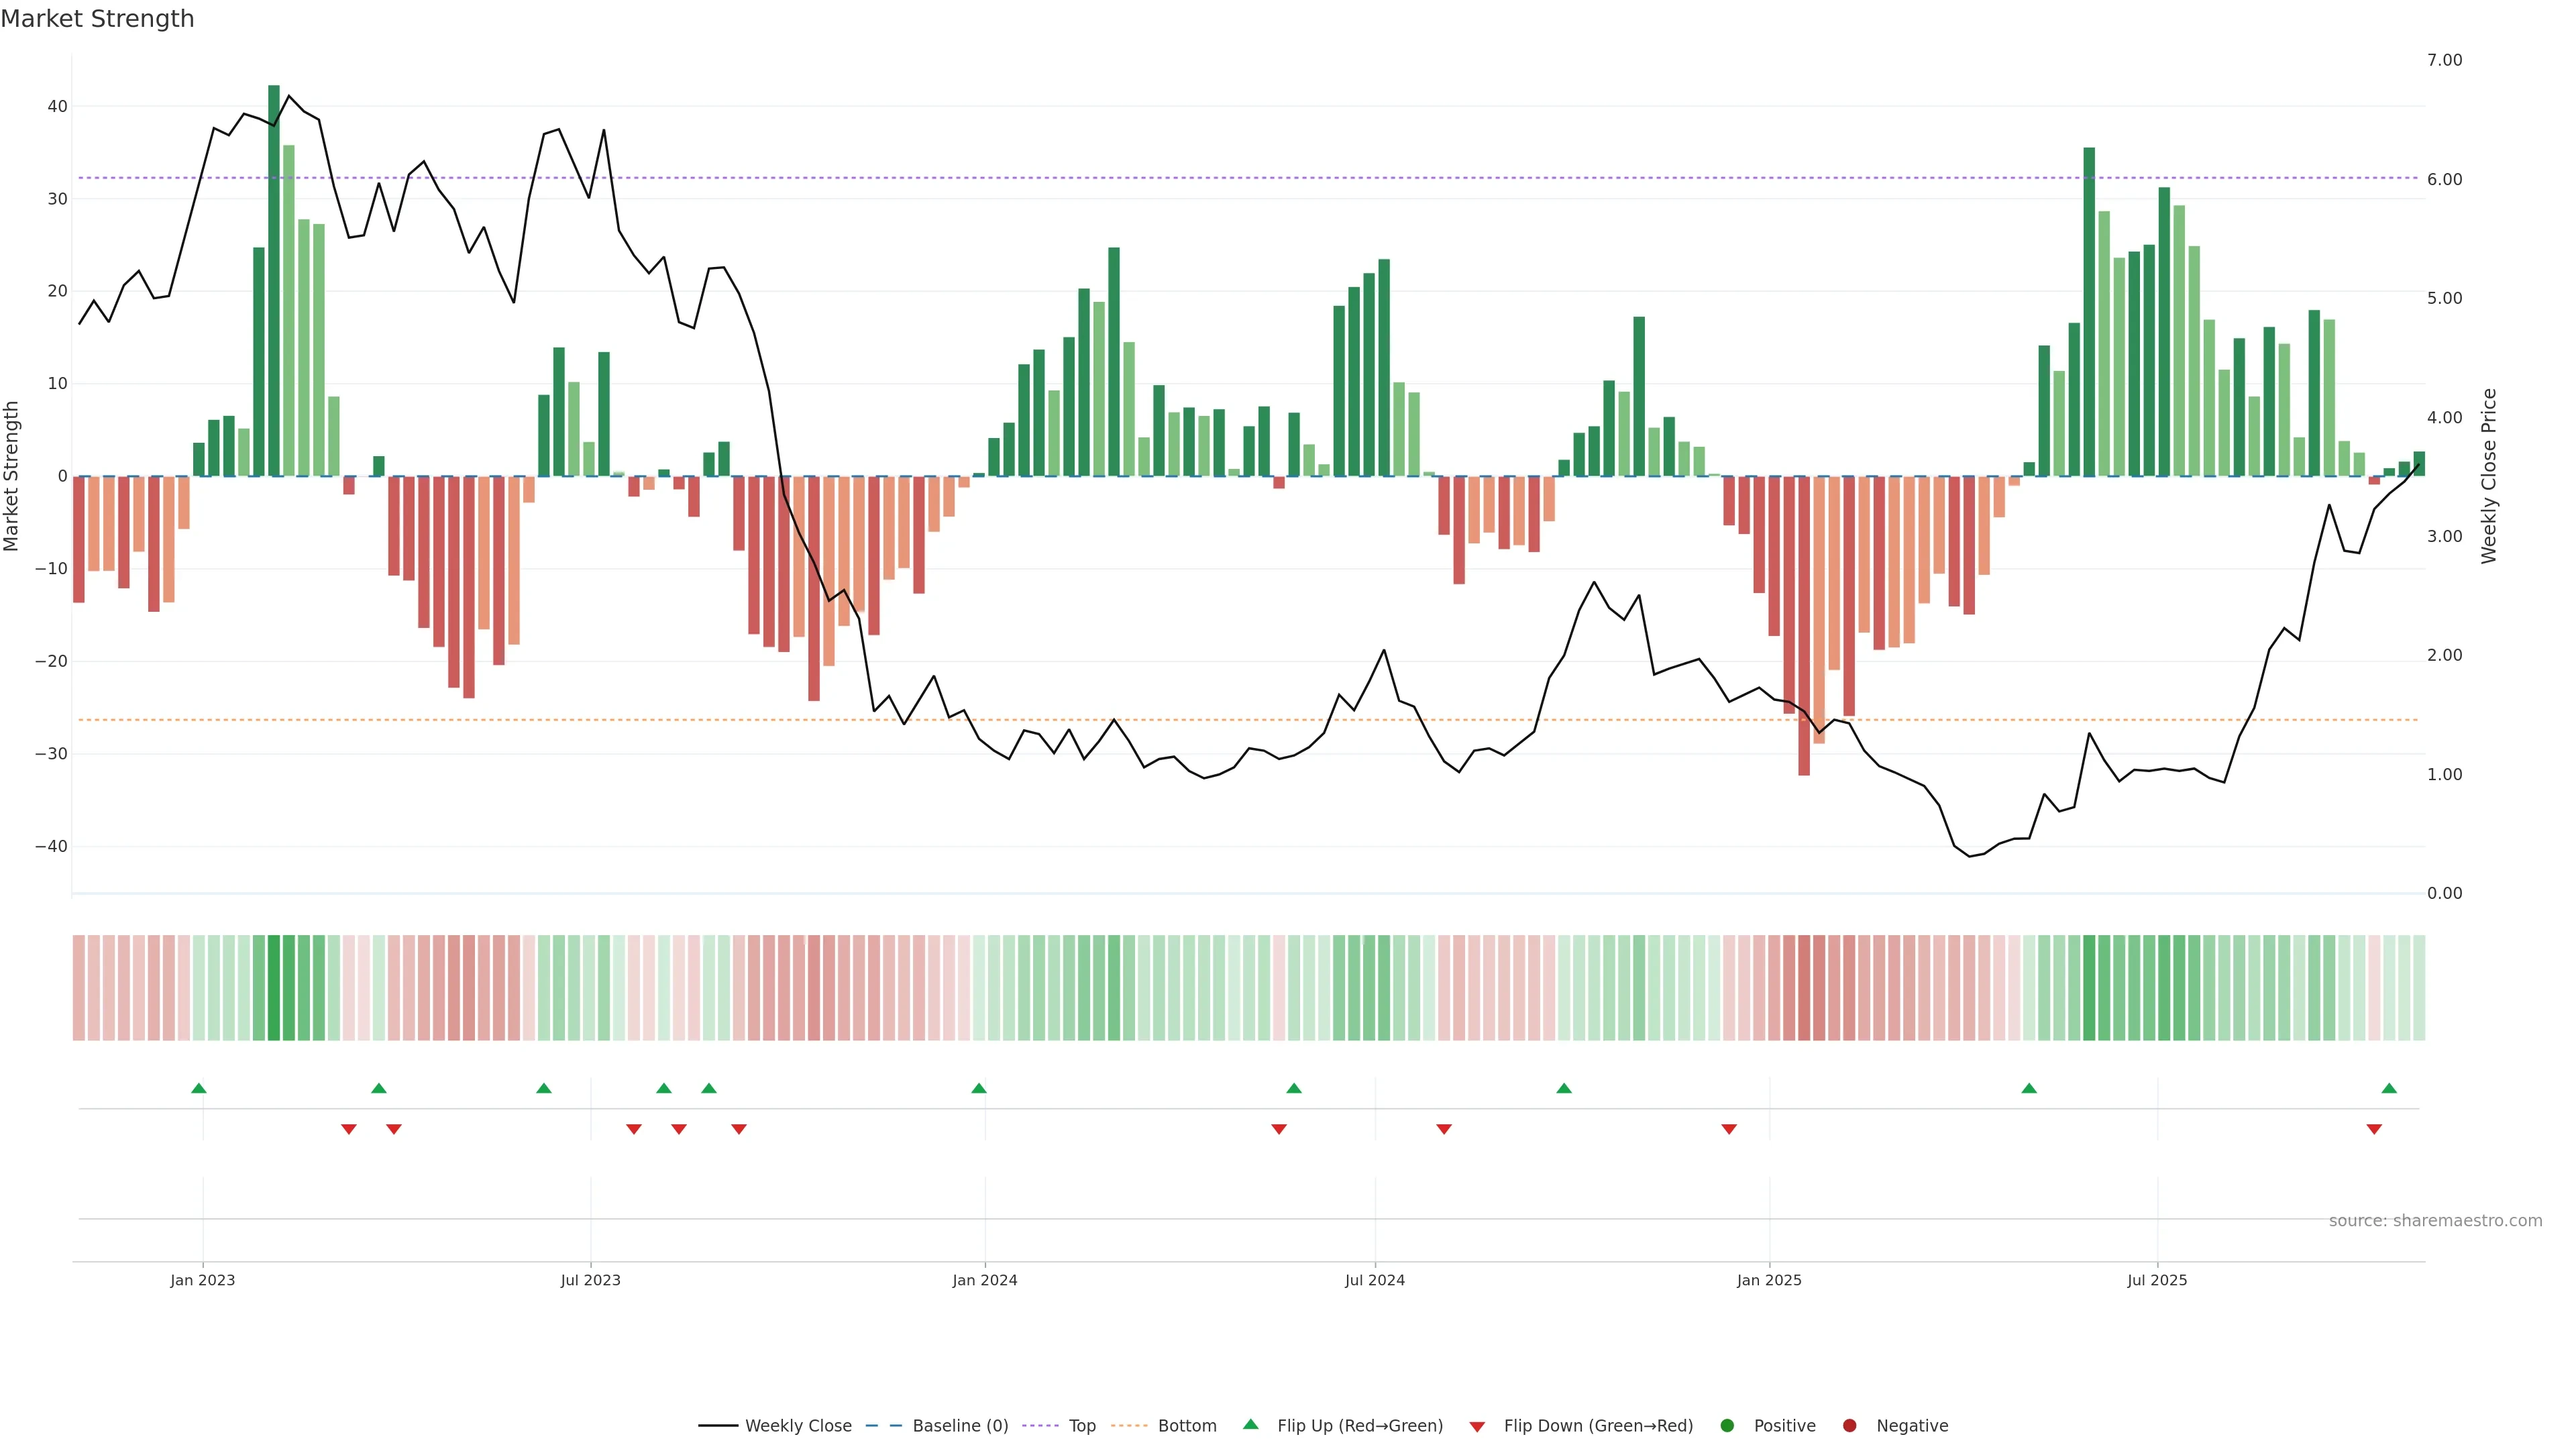
Task: Click the leftmost green Flip Up triangle marker
Action: click(x=198, y=1088)
